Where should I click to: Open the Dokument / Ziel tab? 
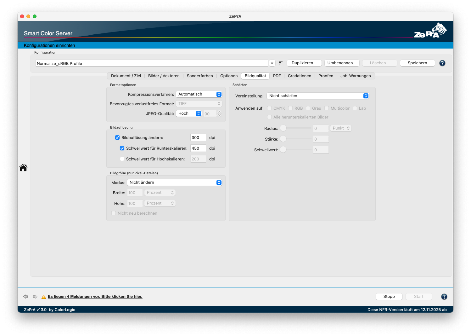[126, 76]
